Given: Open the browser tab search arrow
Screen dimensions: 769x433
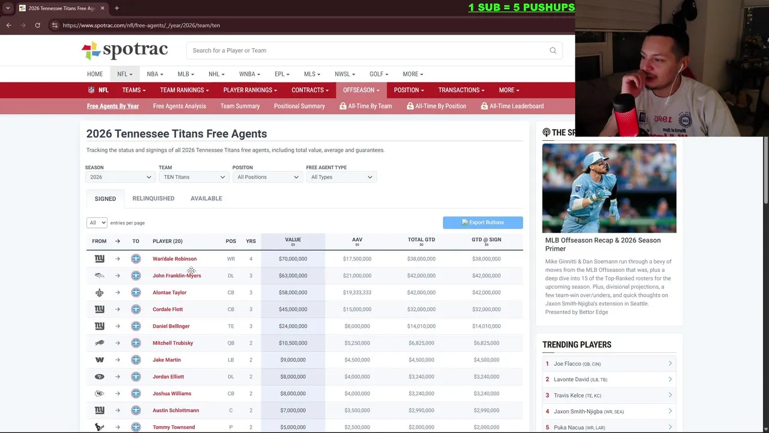Looking at the screenshot, I should tap(7, 8).
